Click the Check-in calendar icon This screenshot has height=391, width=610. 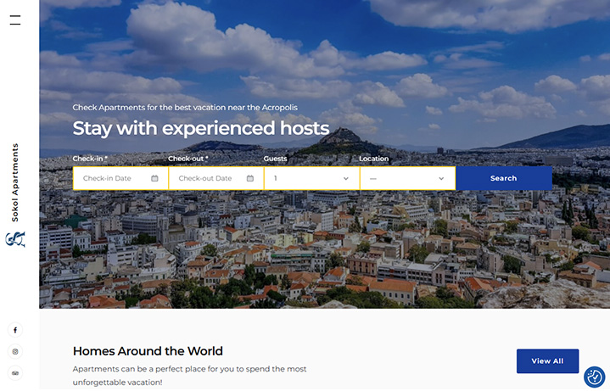click(x=154, y=178)
